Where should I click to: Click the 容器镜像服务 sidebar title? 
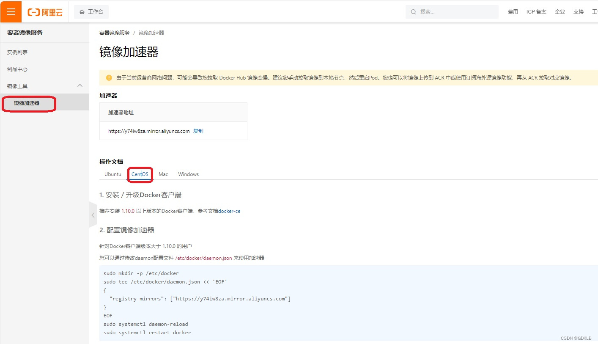tap(25, 33)
